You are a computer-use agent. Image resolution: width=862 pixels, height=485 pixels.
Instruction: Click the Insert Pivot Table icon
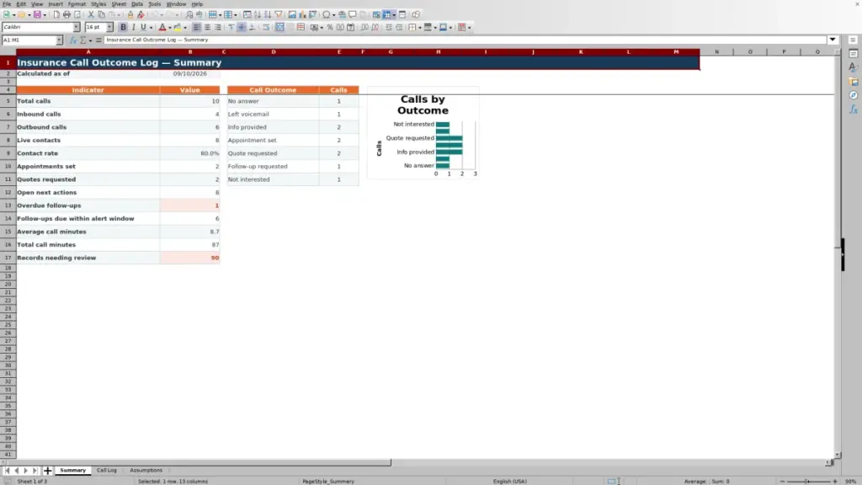[x=313, y=15]
